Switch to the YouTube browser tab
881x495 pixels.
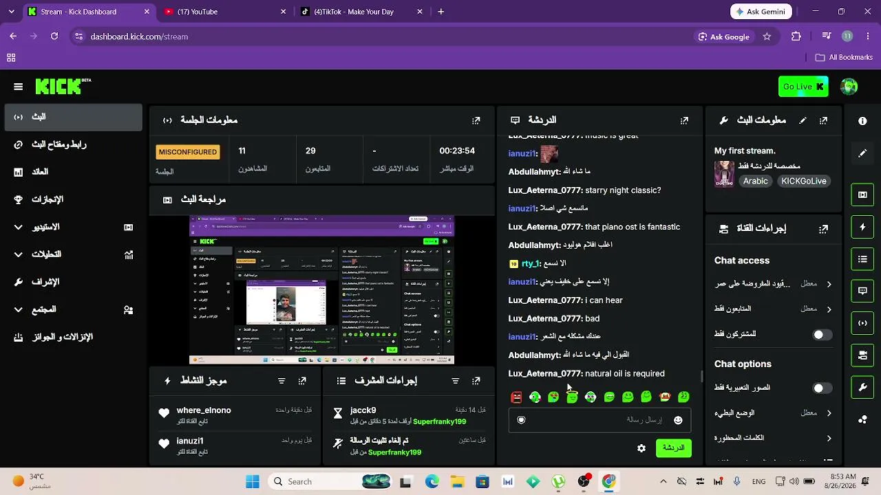coord(225,12)
